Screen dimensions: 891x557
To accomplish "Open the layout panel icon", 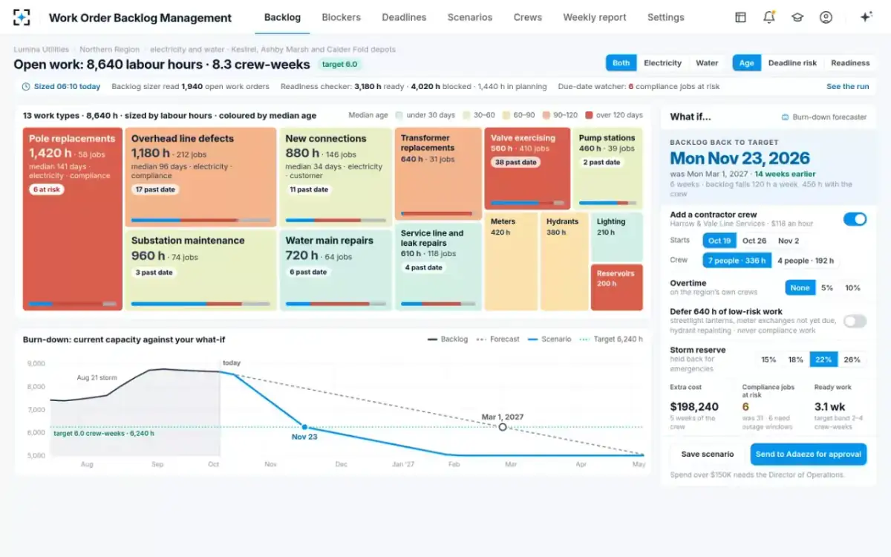I will pos(740,17).
